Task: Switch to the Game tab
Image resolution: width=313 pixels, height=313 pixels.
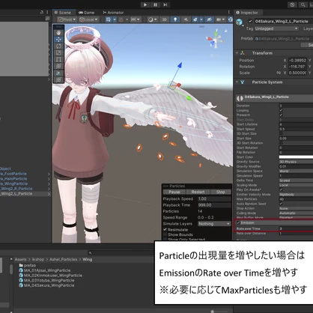Action: tap(87, 13)
